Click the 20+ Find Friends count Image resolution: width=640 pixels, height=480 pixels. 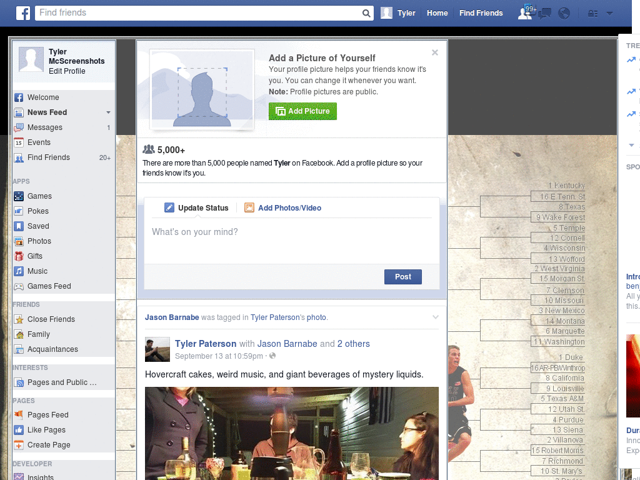coord(104,157)
